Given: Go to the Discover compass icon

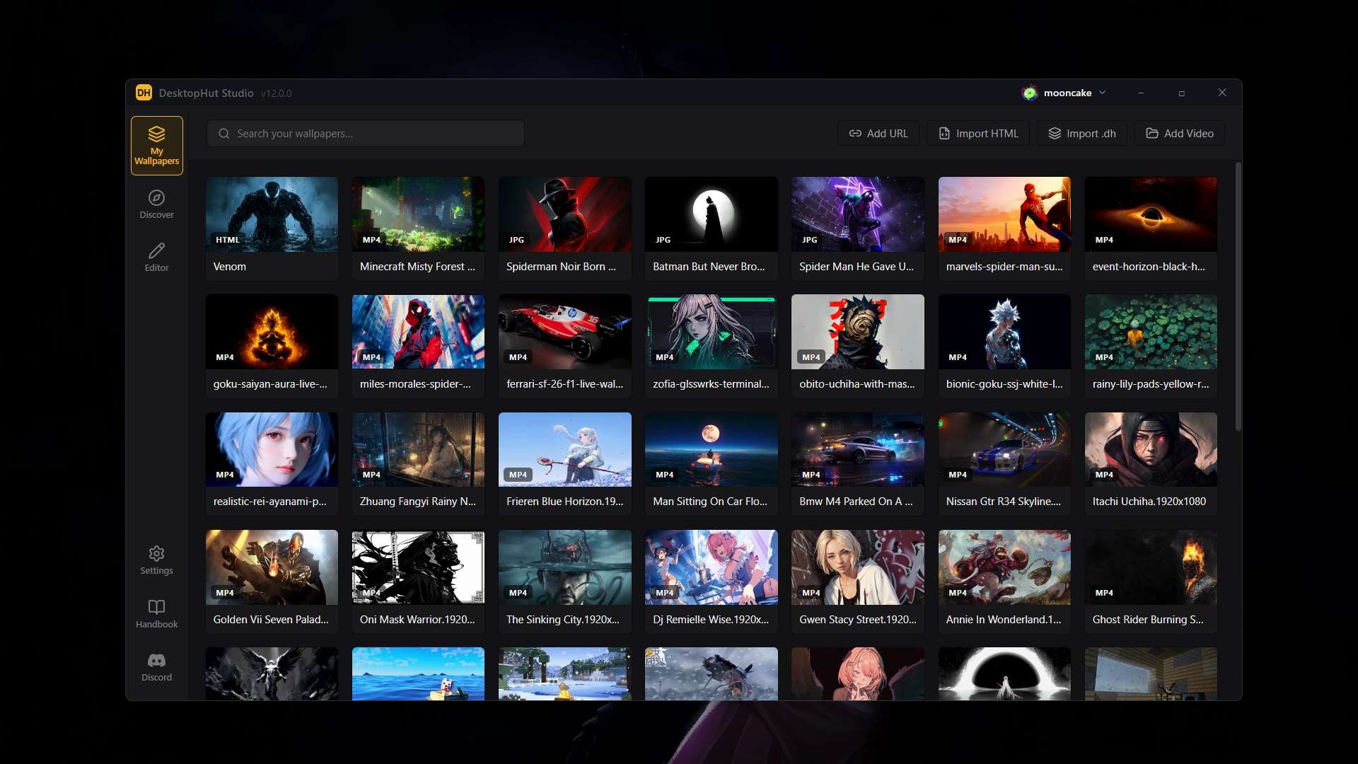Looking at the screenshot, I should coord(156,198).
